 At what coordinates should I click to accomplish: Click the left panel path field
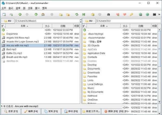(x=47, y=21)
